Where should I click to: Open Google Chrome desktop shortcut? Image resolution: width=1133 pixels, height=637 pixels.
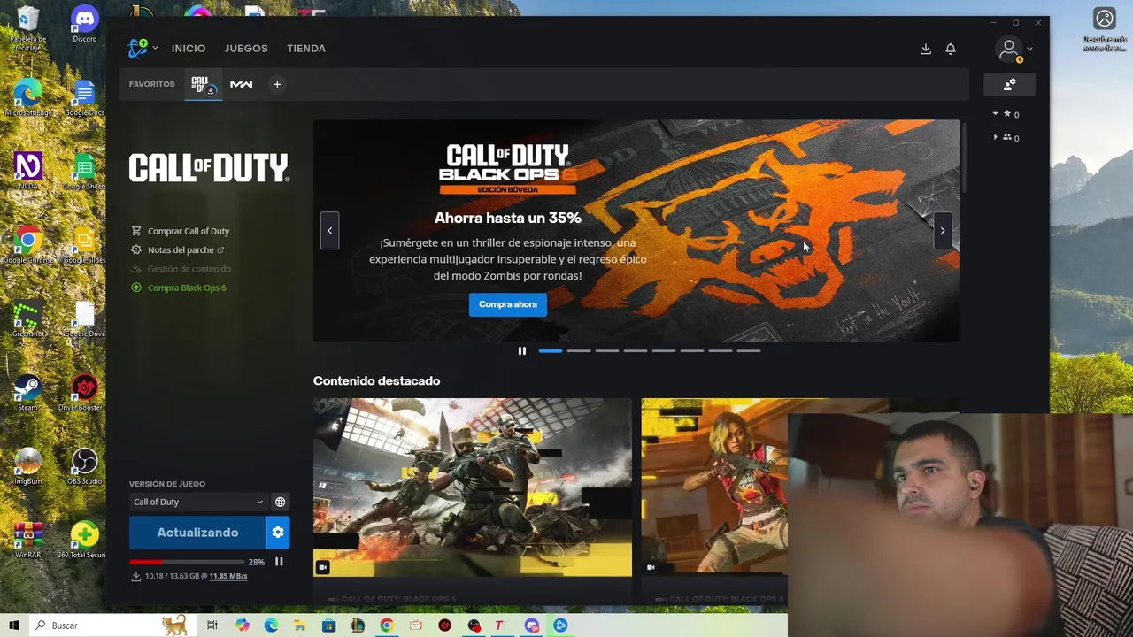tap(28, 245)
